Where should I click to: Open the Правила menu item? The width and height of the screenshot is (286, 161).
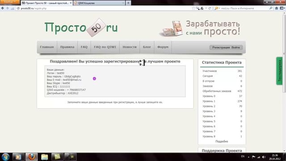67,47
